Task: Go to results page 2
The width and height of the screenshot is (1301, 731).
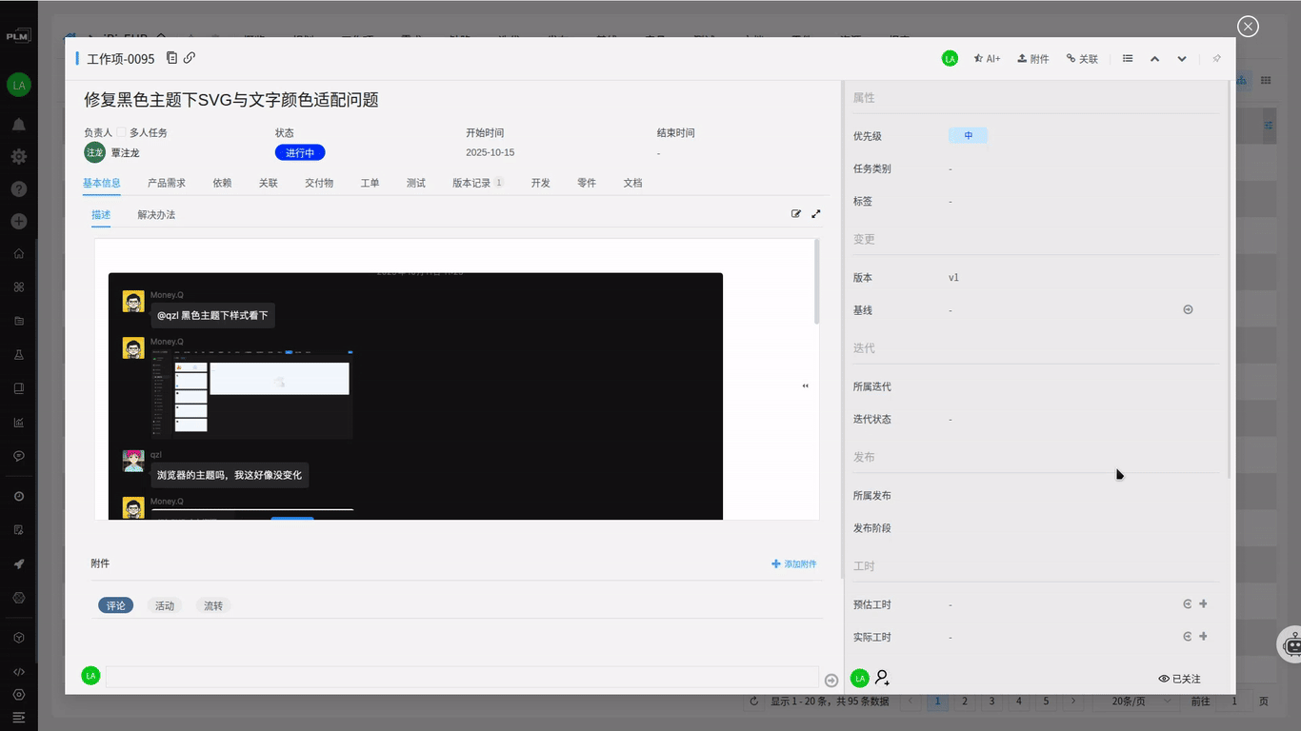Action: pos(964,701)
